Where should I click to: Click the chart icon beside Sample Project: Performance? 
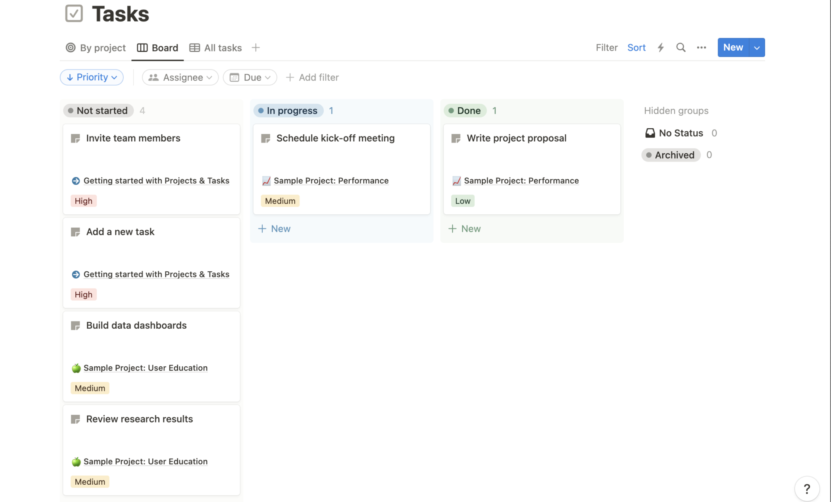click(267, 181)
